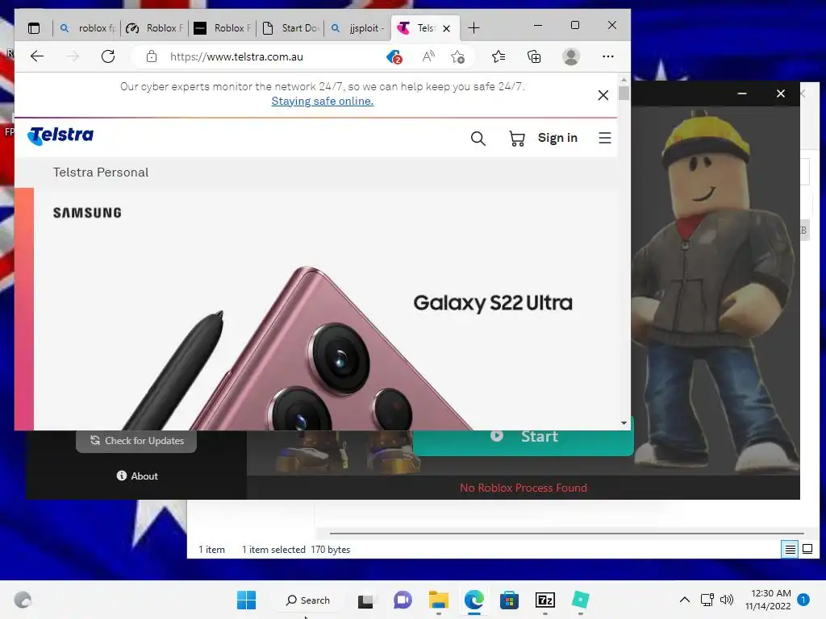Viewport: 826px width, 619px height.
Task: Go back in Edge browser
Action: pos(37,56)
